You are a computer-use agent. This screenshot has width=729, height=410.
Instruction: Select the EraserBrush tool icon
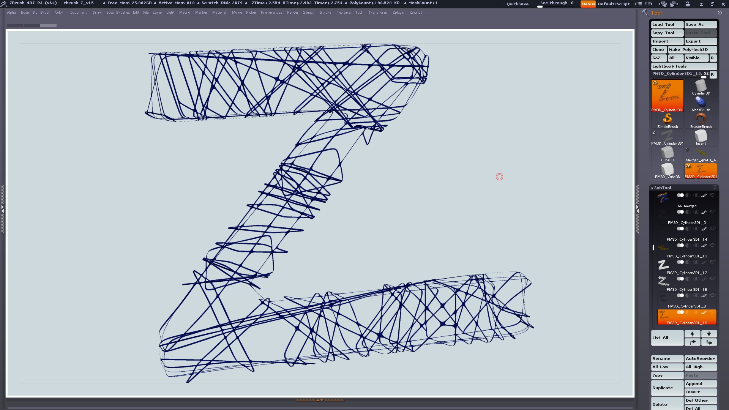click(x=701, y=120)
